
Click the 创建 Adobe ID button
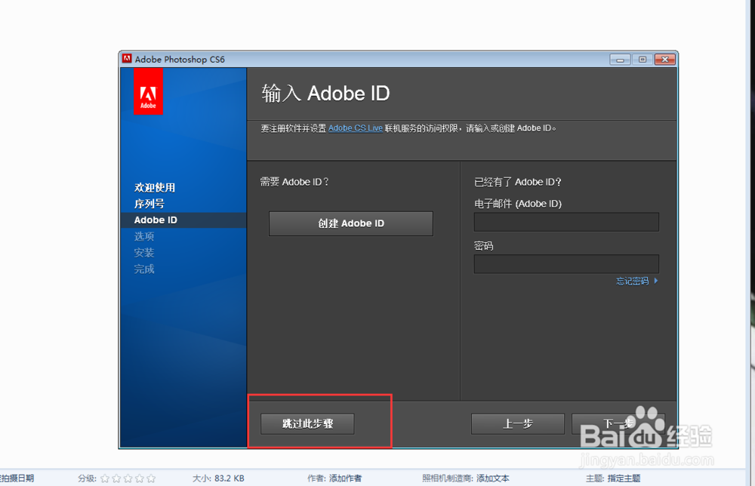350,223
